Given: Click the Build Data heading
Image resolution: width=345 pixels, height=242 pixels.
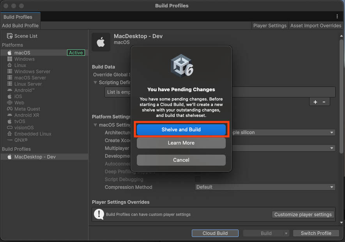Looking at the screenshot, I should [x=103, y=67].
